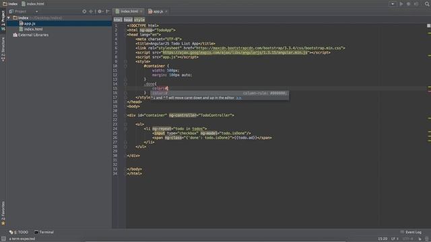Open the run configuration dropdown

click(393, 4)
